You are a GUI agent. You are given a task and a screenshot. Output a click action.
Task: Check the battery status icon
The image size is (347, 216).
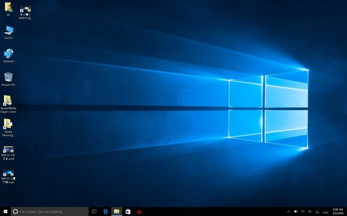point(296,212)
